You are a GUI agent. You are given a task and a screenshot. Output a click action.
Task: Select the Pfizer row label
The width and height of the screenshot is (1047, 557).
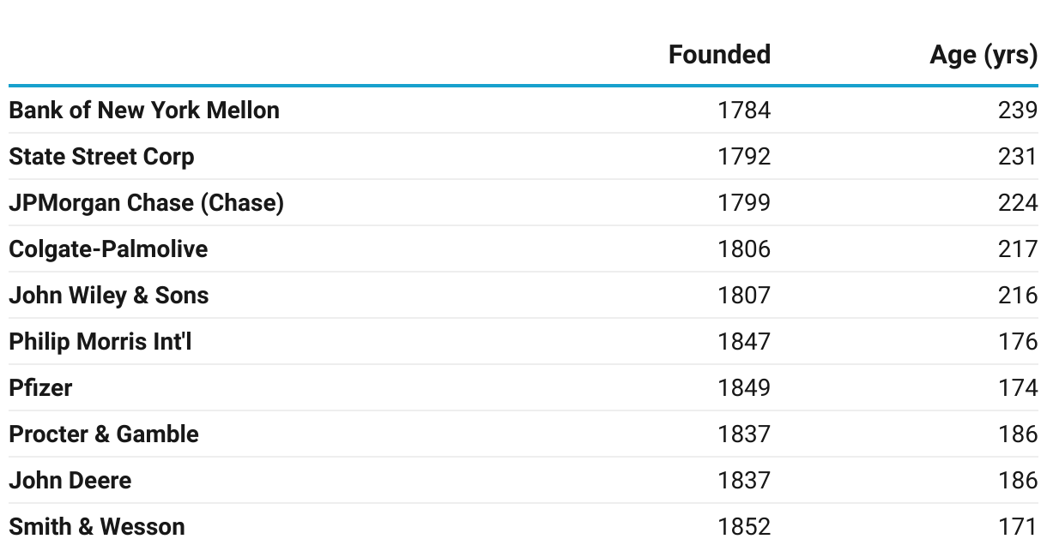[x=40, y=388]
